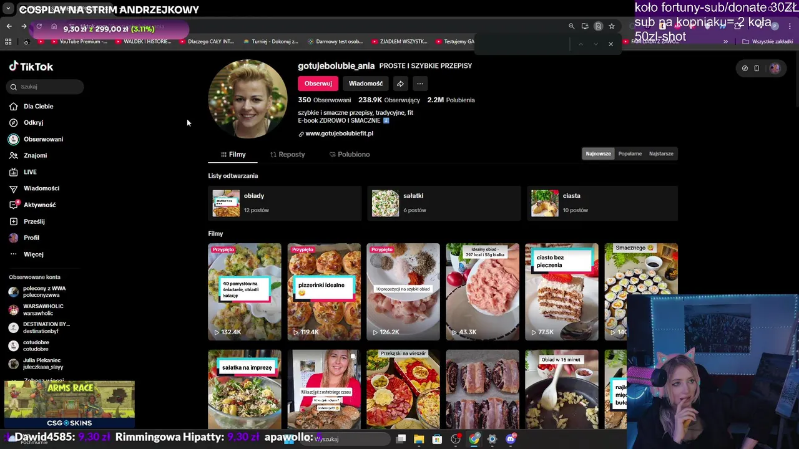Open Chrome from the taskbar

tap(474, 439)
